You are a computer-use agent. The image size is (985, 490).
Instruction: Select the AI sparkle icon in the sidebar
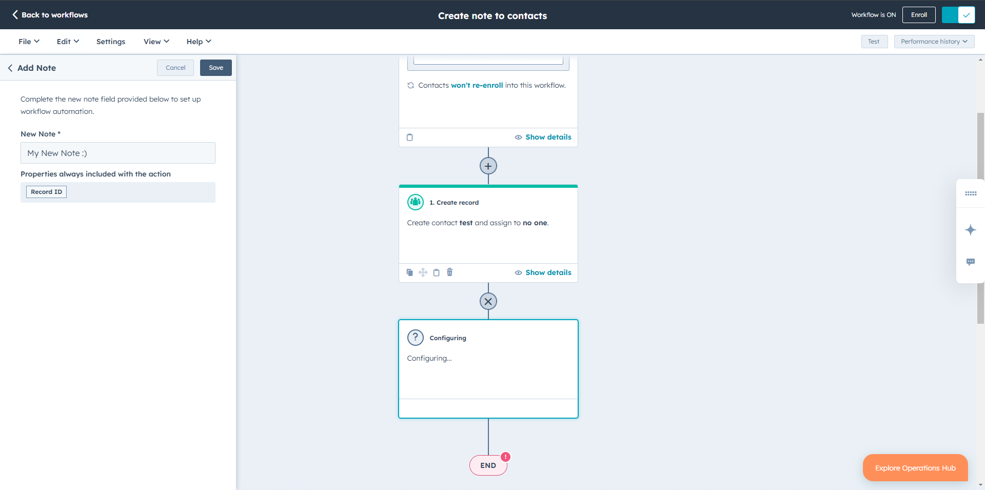click(970, 230)
